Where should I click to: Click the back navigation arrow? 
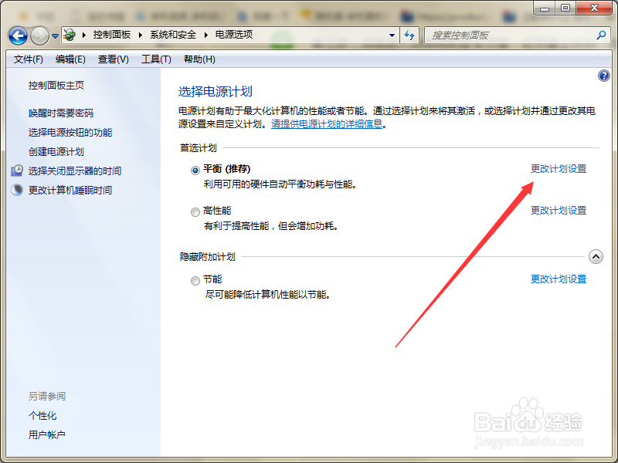click(17, 35)
